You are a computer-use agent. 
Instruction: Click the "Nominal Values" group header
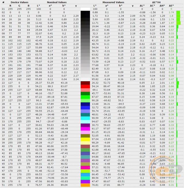(57, 2)
